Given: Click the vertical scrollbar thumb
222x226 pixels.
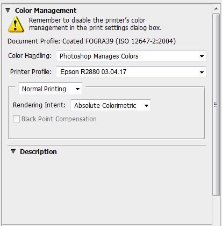Looking at the screenshot, I should point(216,105).
